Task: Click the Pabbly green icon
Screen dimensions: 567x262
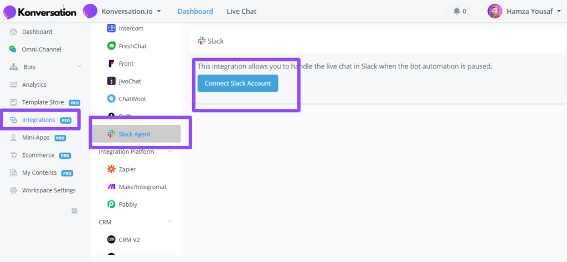Action: 111,205
